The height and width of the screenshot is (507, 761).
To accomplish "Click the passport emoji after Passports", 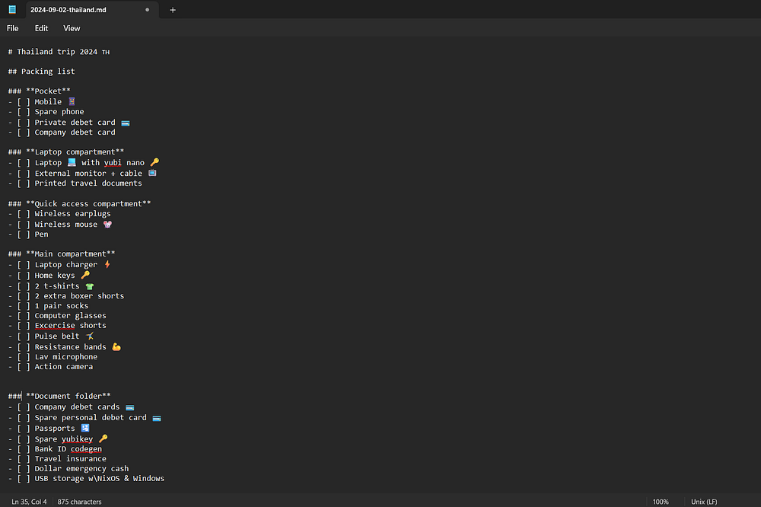I will click(85, 428).
